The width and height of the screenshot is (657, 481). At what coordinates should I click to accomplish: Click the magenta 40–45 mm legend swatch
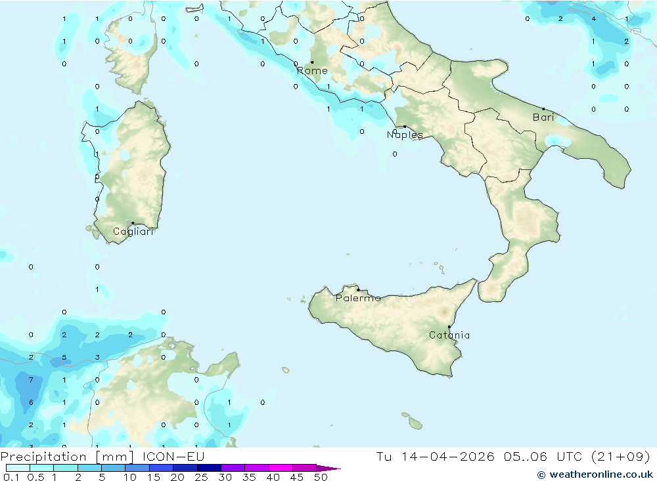click(x=281, y=468)
